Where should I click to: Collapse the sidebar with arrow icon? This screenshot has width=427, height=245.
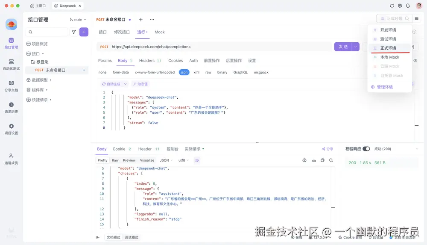pyautogui.click(x=97, y=237)
